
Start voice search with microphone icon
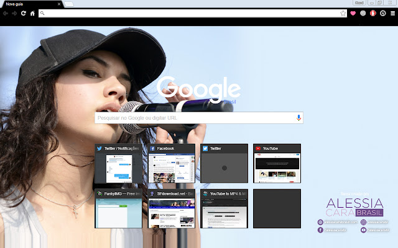[298, 118]
